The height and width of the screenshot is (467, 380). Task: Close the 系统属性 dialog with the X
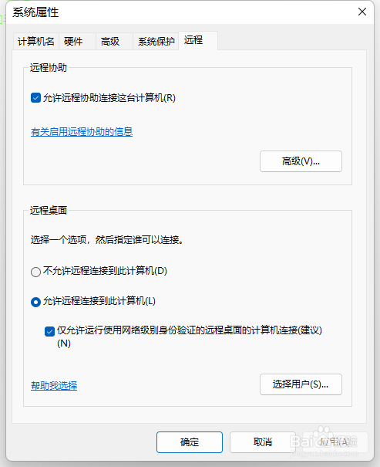(362, 12)
